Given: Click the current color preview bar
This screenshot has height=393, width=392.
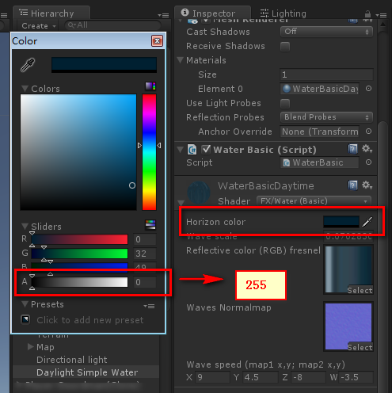Looking at the screenshot, I should point(104,65).
